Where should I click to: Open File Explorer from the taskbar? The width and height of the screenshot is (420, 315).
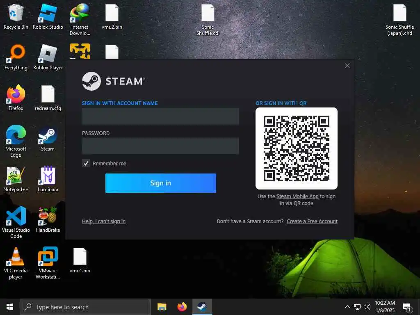(162, 307)
